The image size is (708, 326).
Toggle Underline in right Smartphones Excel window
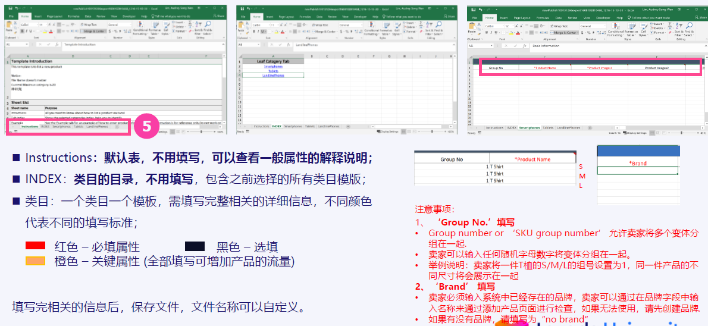point(496,33)
